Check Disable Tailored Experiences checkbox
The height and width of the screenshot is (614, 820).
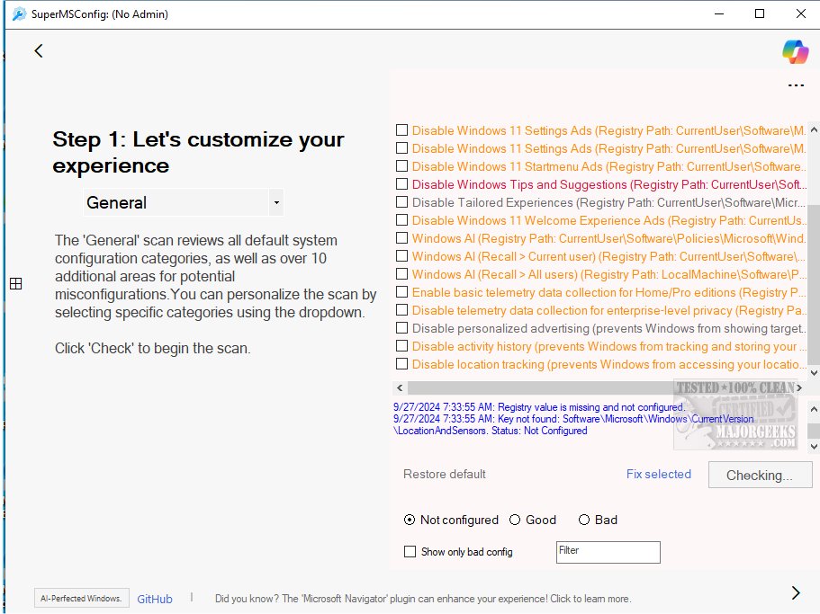pos(402,202)
